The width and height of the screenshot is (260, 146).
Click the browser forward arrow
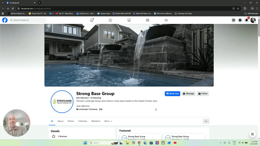[x=8, y=8]
